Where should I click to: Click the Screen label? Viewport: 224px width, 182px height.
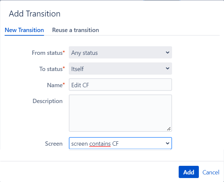point(54,143)
